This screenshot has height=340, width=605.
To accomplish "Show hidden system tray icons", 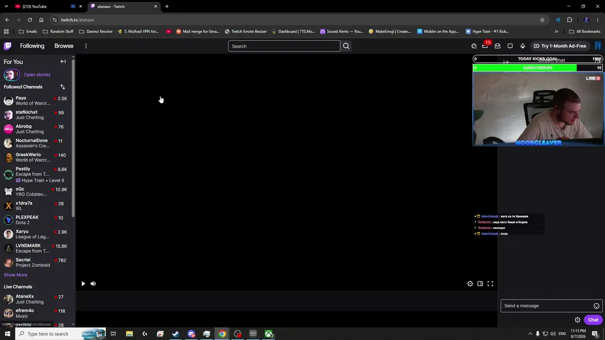I will coord(530,334).
